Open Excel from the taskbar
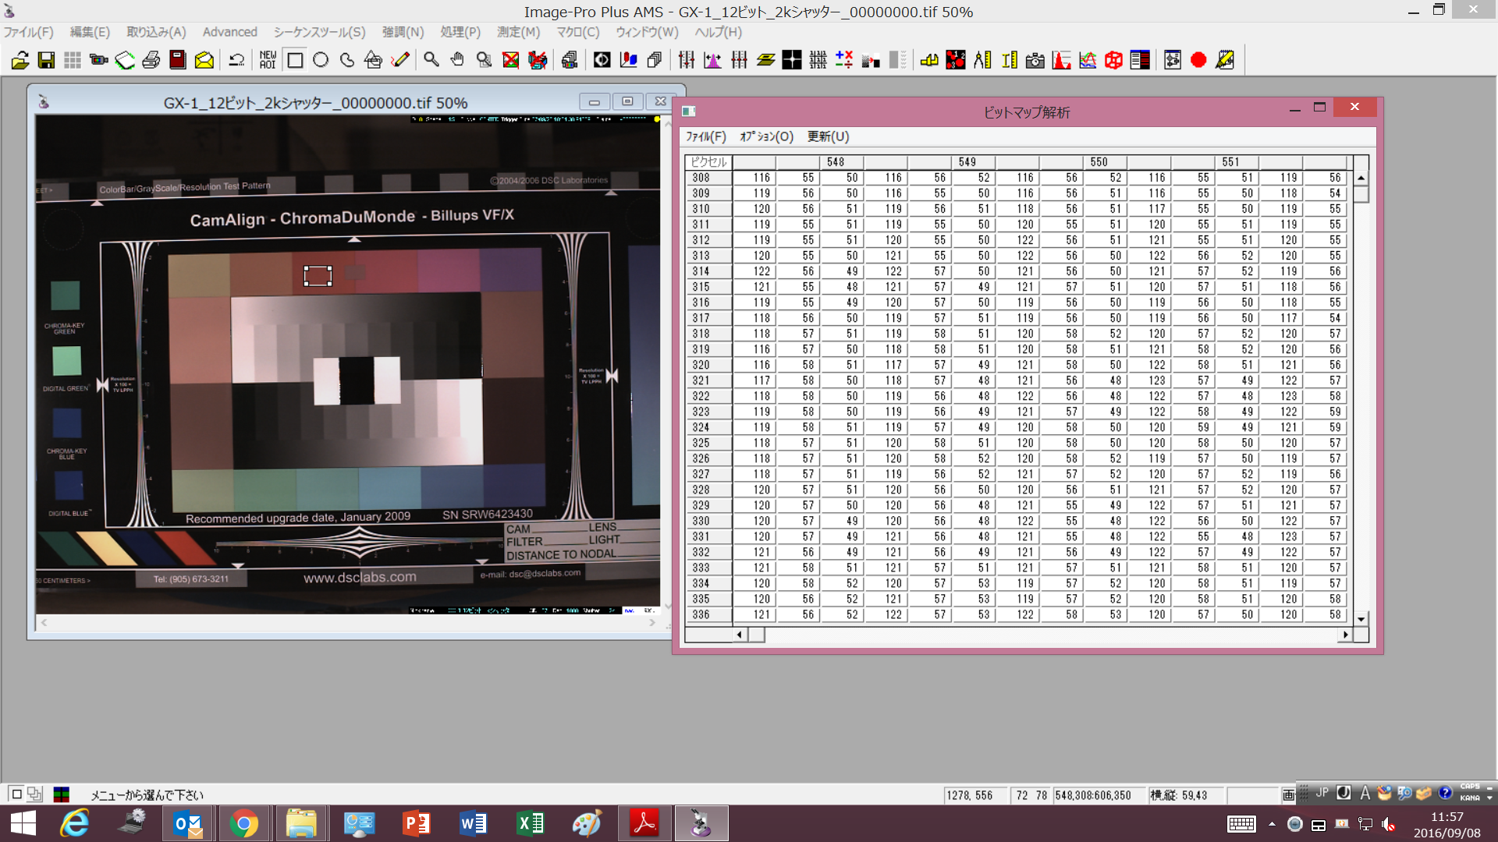The height and width of the screenshot is (842, 1498). pos(531,823)
